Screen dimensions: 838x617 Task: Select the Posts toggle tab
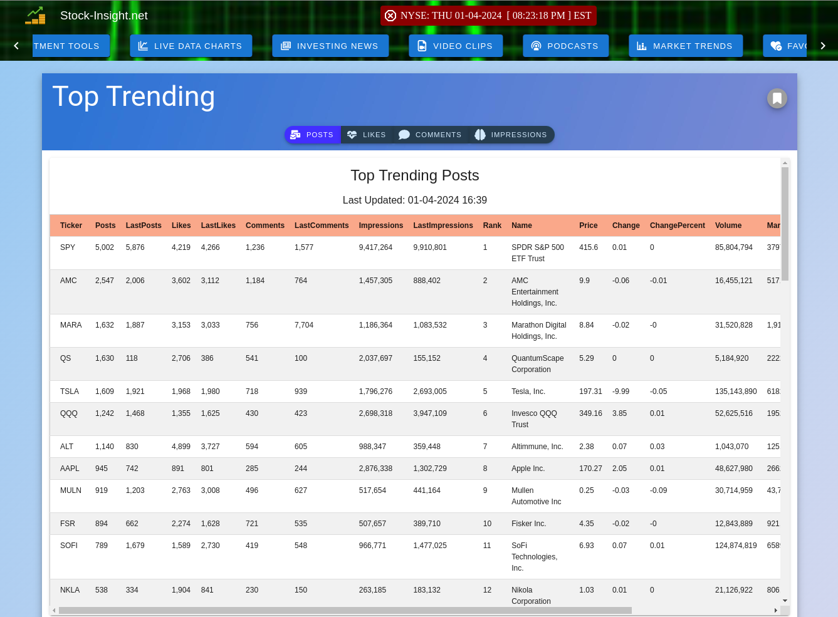(x=312, y=135)
